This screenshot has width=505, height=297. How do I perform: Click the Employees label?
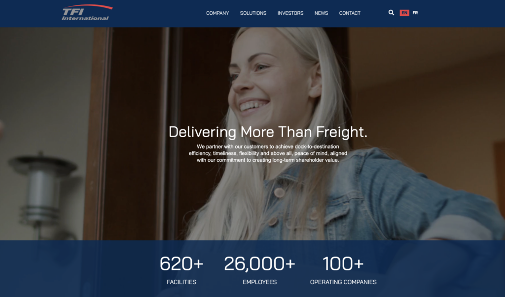[x=259, y=282]
